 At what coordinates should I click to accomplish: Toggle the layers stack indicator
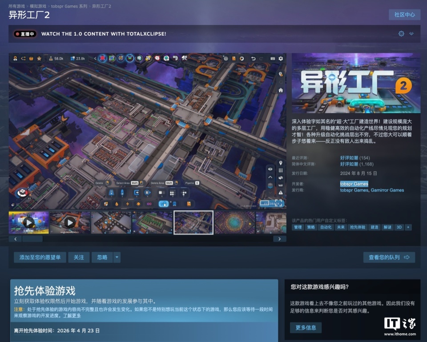tap(270, 185)
